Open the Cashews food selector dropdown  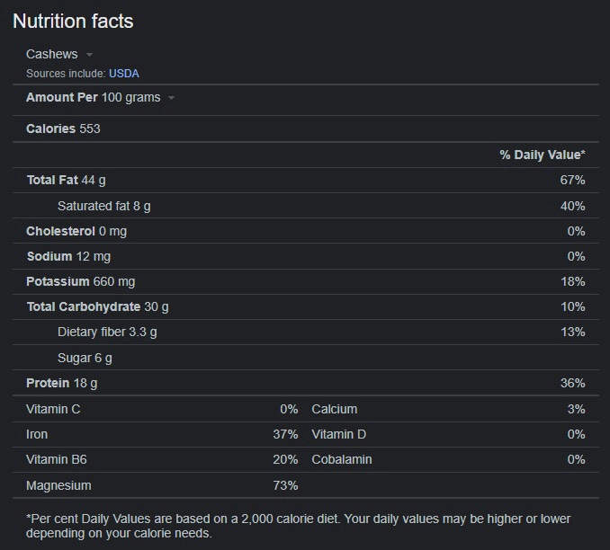click(59, 55)
